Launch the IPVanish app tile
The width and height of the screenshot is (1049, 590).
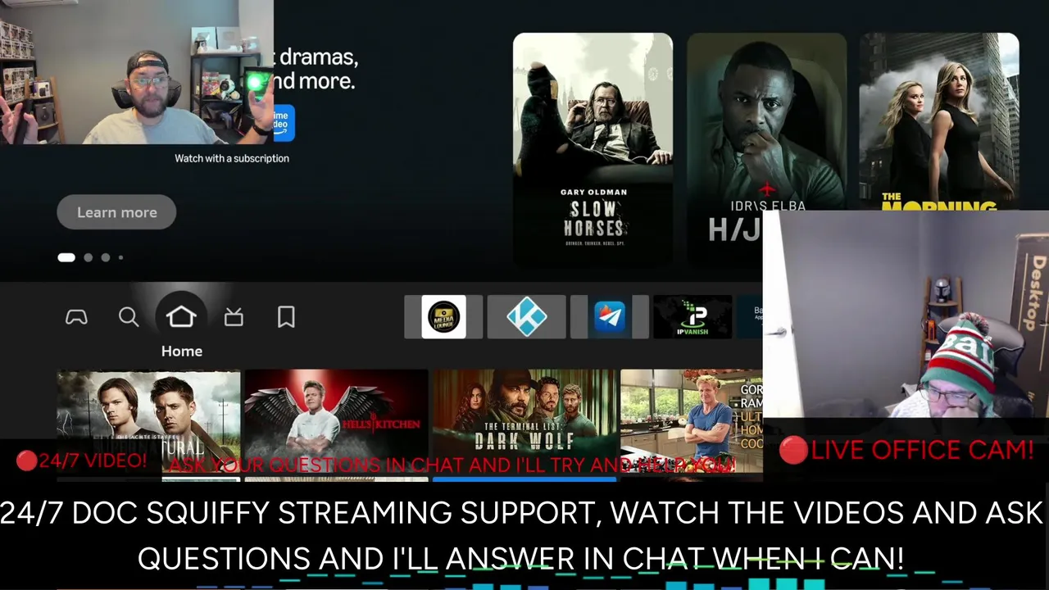pyautogui.click(x=693, y=317)
